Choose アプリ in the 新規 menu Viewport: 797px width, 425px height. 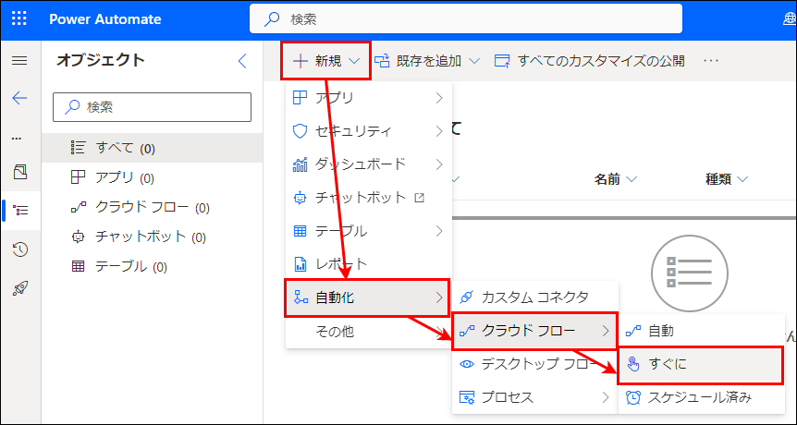coord(369,98)
